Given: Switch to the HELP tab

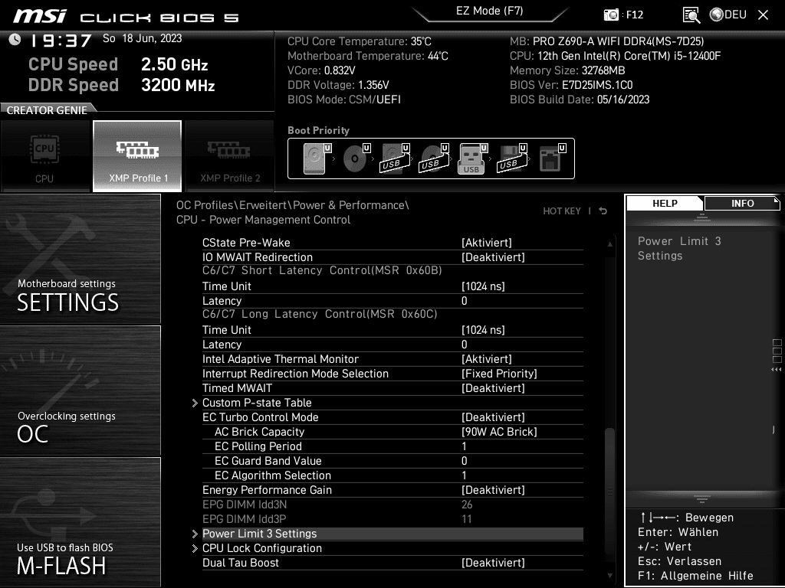Looking at the screenshot, I should pyautogui.click(x=665, y=204).
